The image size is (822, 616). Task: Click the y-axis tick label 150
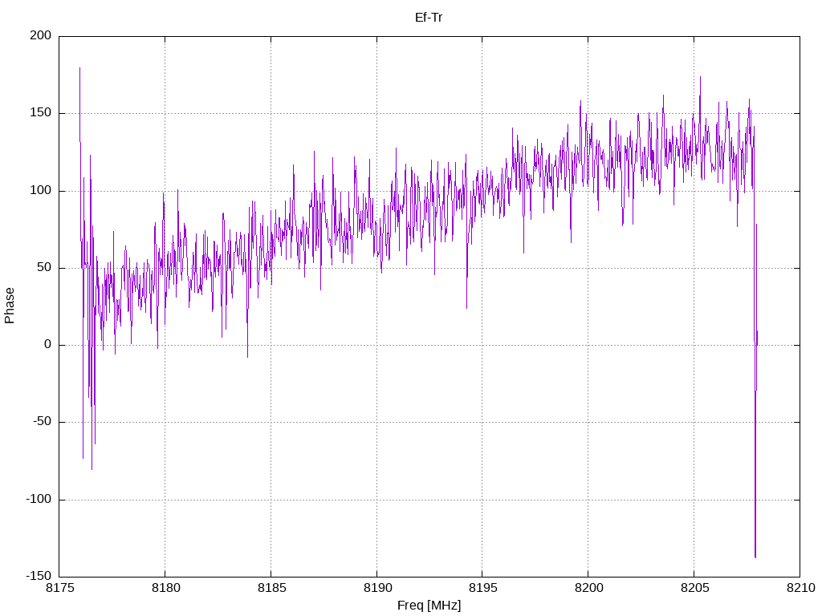40,112
